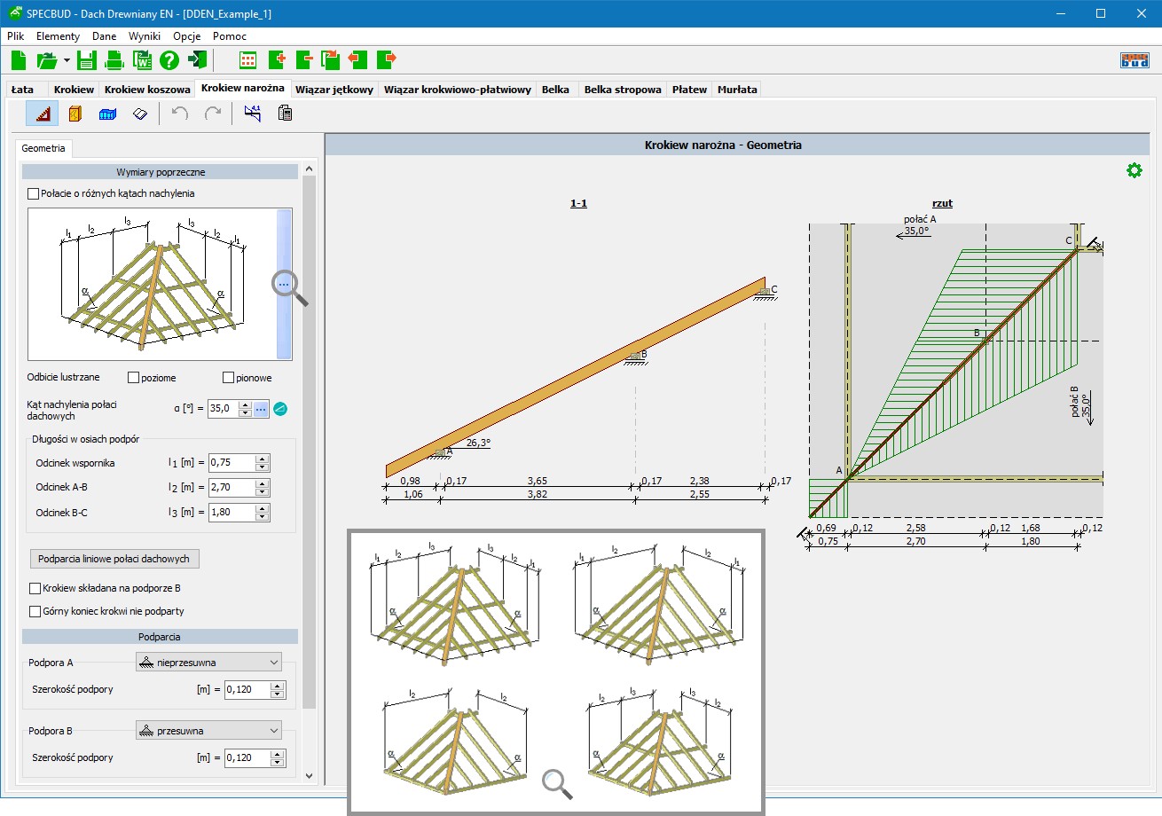Screen dimensions: 1162x816
Task: Expand Podpora B 'przesuwna' dropdown
Action: click(x=208, y=730)
